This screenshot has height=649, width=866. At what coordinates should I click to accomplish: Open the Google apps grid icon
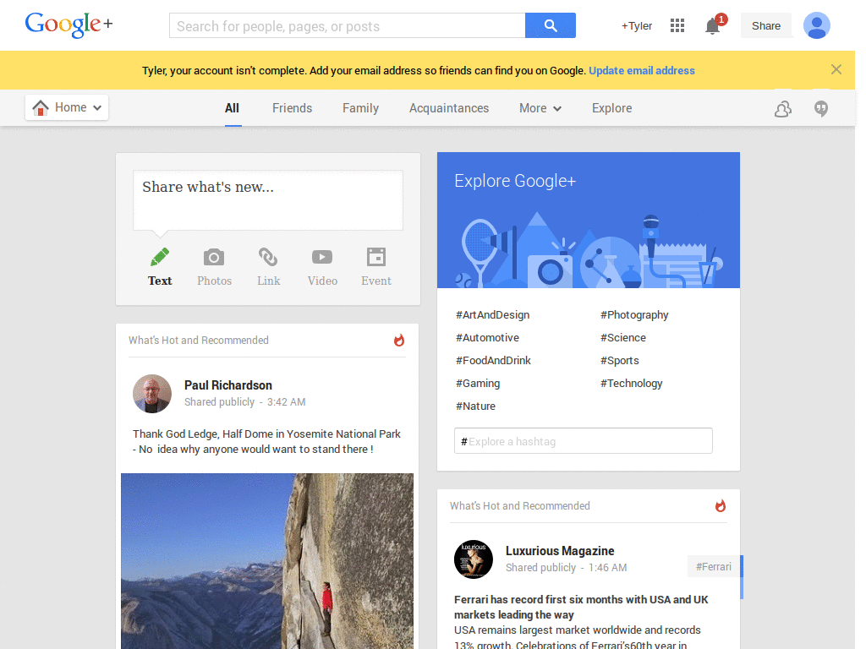point(677,25)
